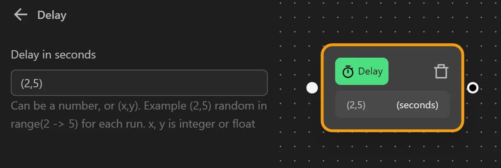Click the stopwatch icon in the Delay badge
The image size is (501, 168).
[348, 72]
